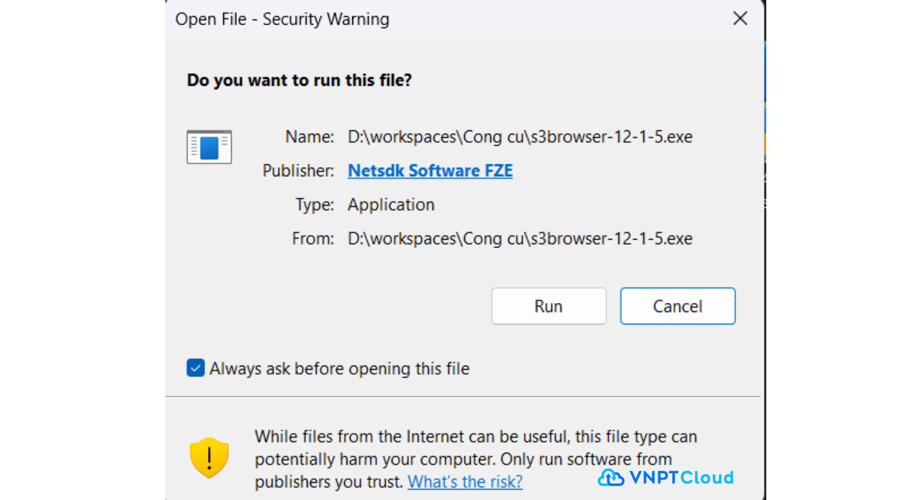Click the Always ask before opening label
The width and height of the screenshot is (904, 500).
tap(339, 369)
